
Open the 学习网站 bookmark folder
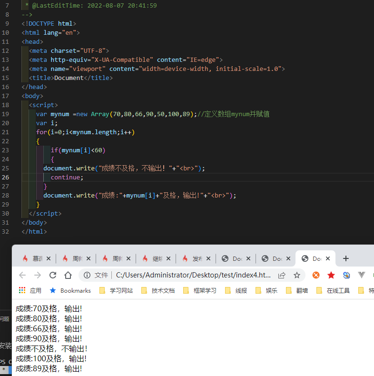[116, 291]
